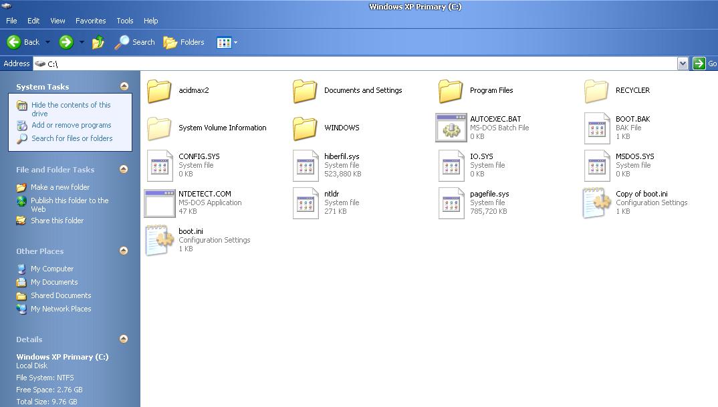Go forward with the green Forward arrow
This screenshot has height=407, width=718.
[66, 42]
